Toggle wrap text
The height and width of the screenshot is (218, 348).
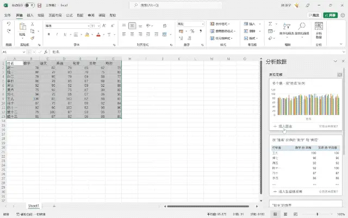pyautogui.click(x=164, y=26)
